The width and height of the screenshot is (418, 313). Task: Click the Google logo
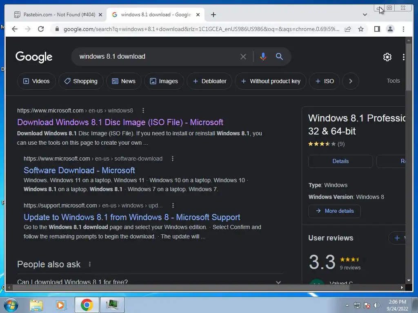tap(34, 57)
